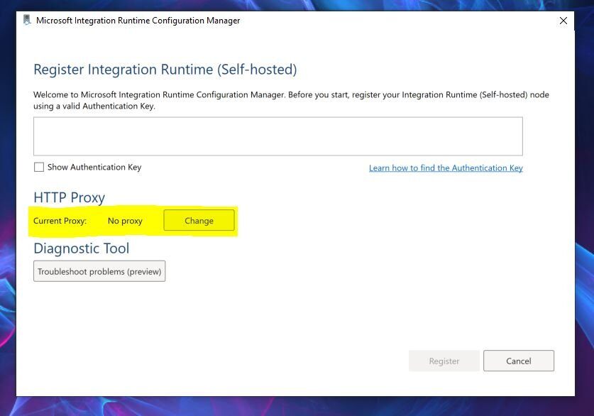Viewport: 594px width, 416px height.
Task: Select the No proxy status text
Action: click(x=125, y=221)
